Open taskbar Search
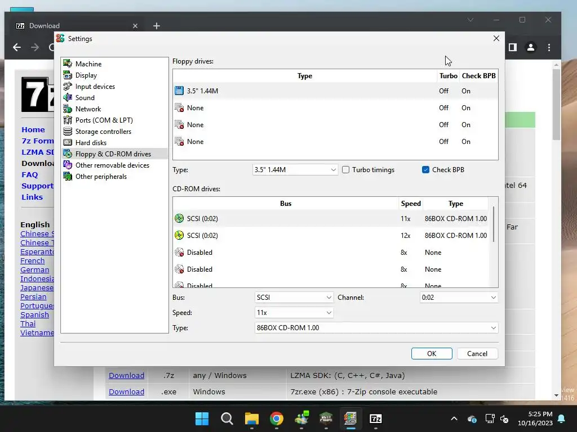The height and width of the screenshot is (432, 577). [x=227, y=418]
